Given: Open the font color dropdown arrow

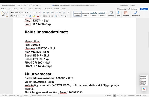Looking at the screenshot, I should click(40, 16).
